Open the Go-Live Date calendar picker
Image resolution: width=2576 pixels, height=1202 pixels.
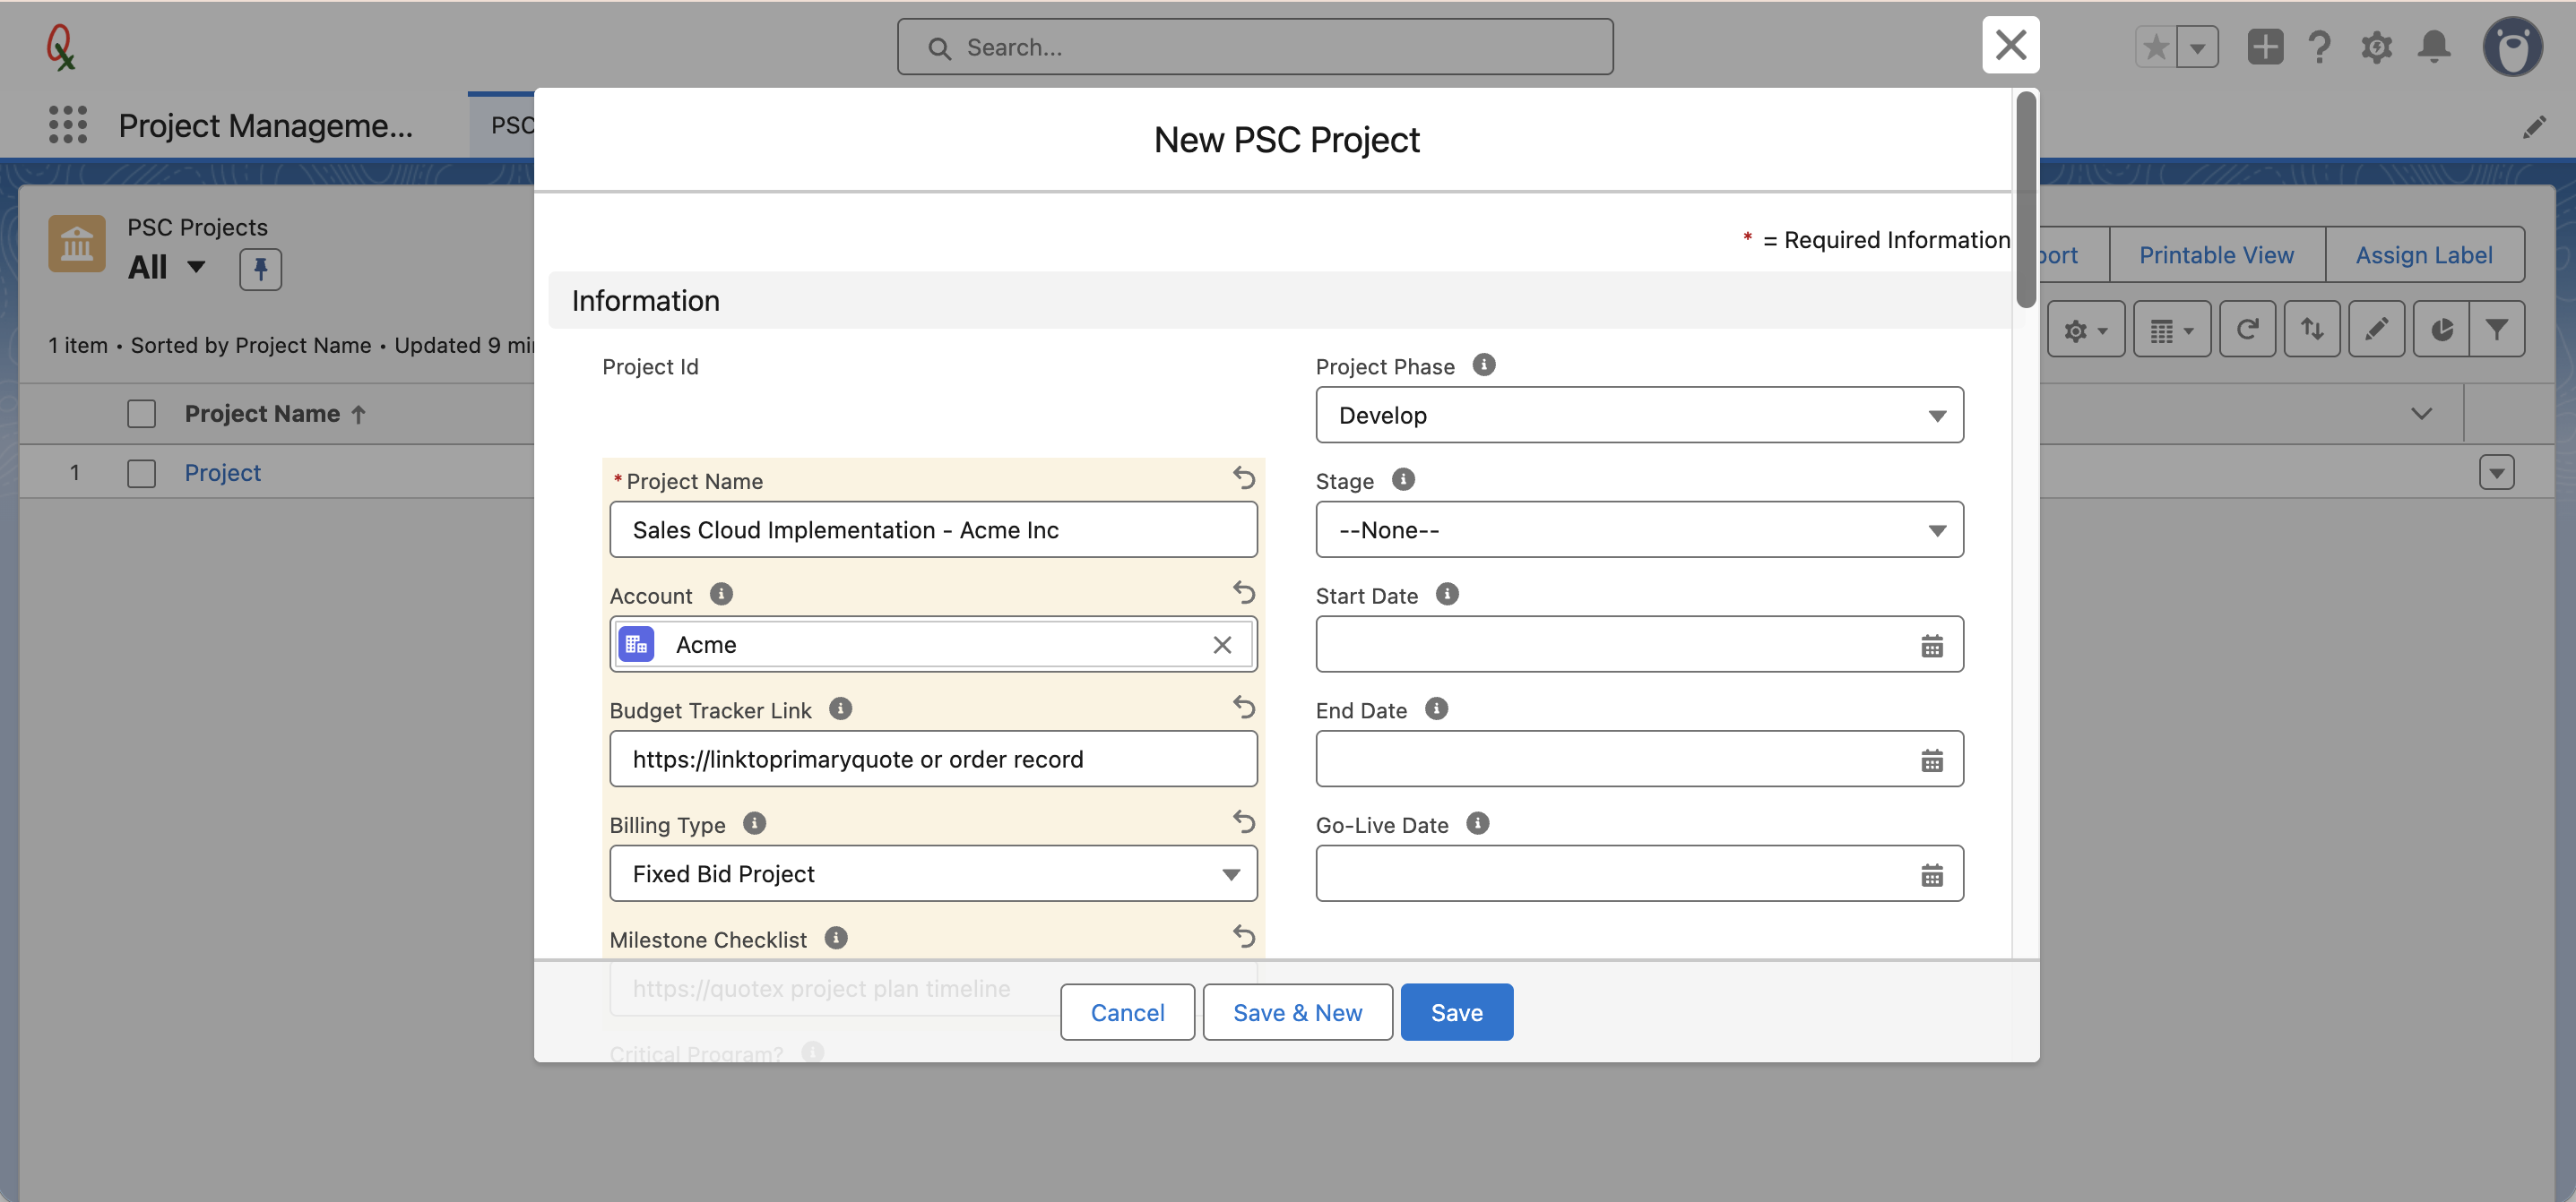tap(1931, 875)
